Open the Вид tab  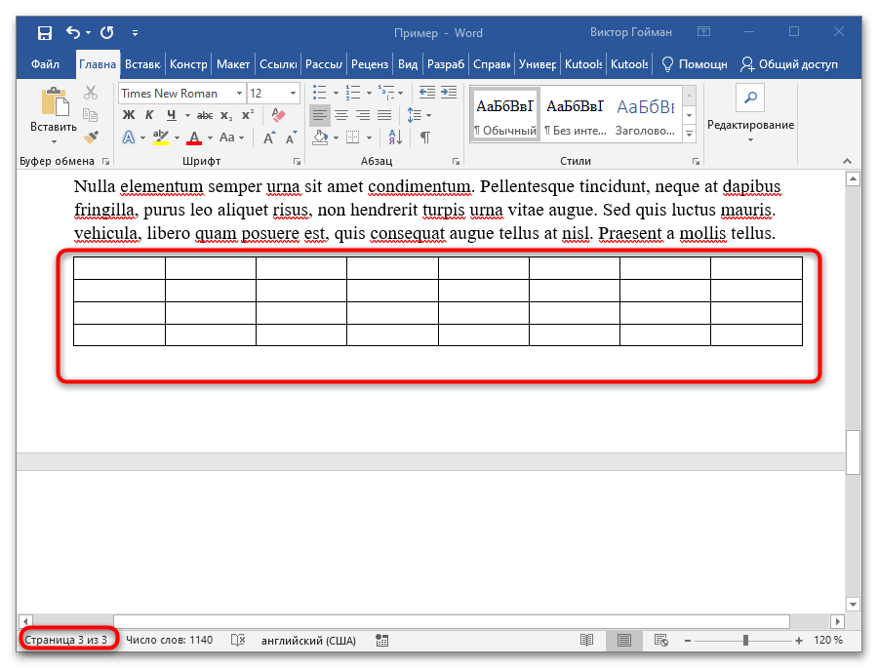click(408, 64)
